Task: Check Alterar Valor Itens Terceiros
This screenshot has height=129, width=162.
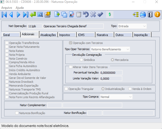Action: click(x=70, y=67)
